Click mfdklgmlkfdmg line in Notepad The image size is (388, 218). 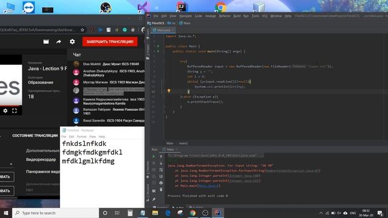click(88, 161)
